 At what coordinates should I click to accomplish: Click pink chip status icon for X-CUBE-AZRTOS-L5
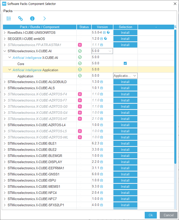[x=80, y=131]
